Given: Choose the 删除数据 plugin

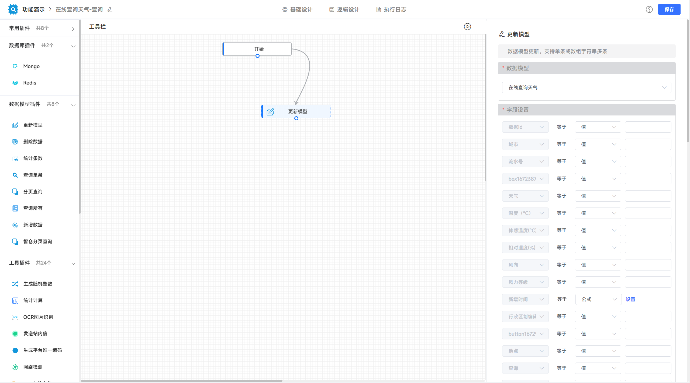Looking at the screenshot, I should point(33,142).
